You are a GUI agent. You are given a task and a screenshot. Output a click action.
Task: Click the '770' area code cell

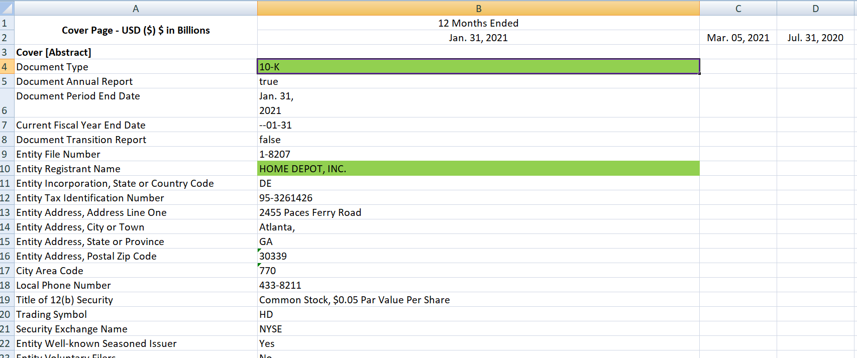pyautogui.click(x=478, y=271)
